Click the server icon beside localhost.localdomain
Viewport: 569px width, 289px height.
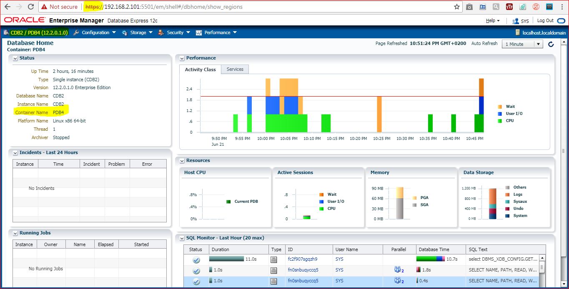click(517, 32)
